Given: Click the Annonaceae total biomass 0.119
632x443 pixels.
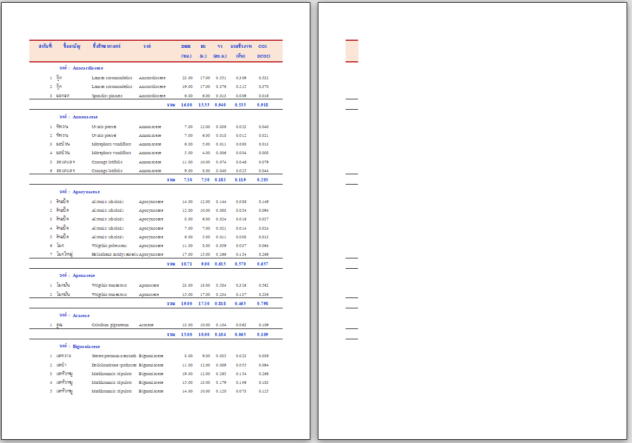Looking at the screenshot, I should (240, 180).
